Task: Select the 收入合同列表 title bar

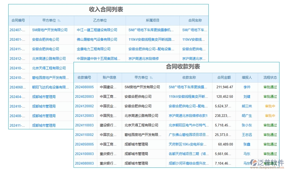Action: pos(108,9)
